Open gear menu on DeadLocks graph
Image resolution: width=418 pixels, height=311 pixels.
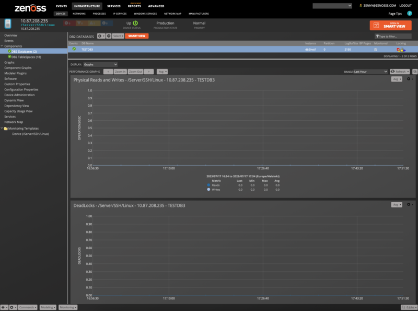click(410, 204)
